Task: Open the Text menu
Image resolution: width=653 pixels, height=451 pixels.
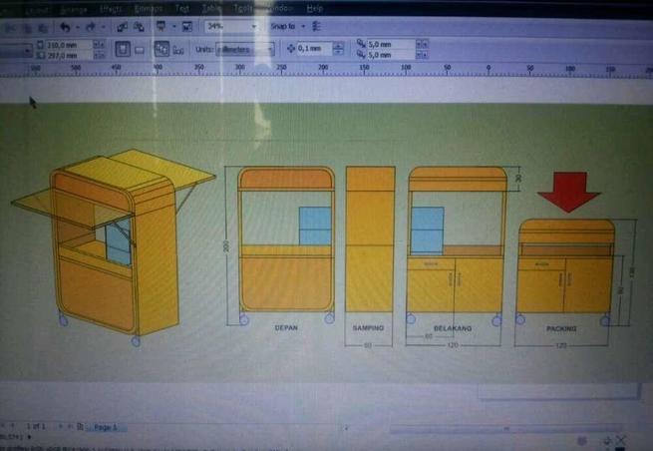Action: [x=182, y=7]
